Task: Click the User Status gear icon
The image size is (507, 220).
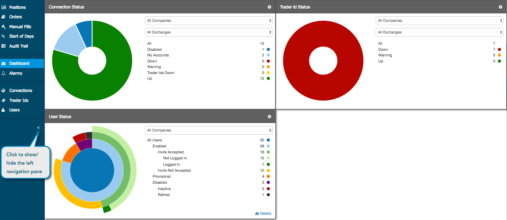Action: [x=269, y=117]
